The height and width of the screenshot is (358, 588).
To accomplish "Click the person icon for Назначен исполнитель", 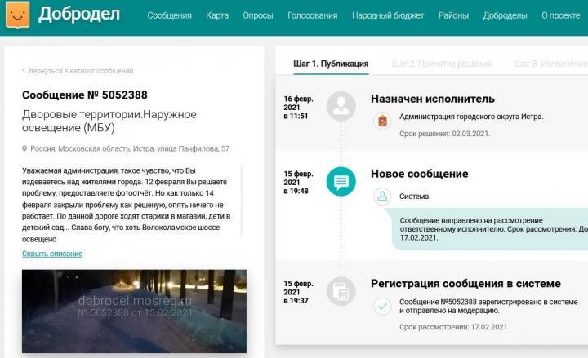I will 341,105.
